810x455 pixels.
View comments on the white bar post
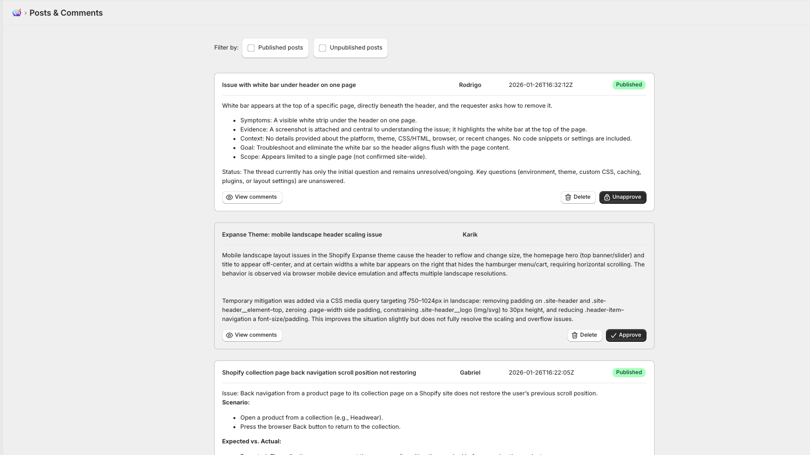[252, 197]
